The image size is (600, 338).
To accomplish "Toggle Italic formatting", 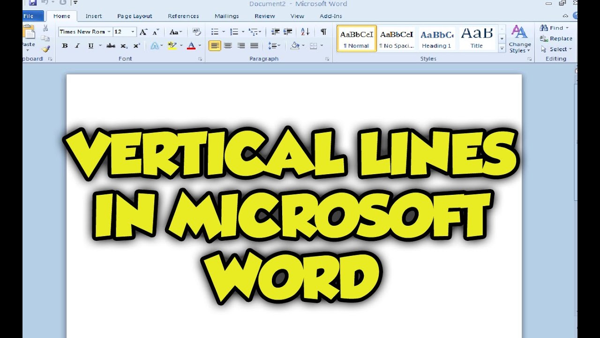I will tap(77, 46).
